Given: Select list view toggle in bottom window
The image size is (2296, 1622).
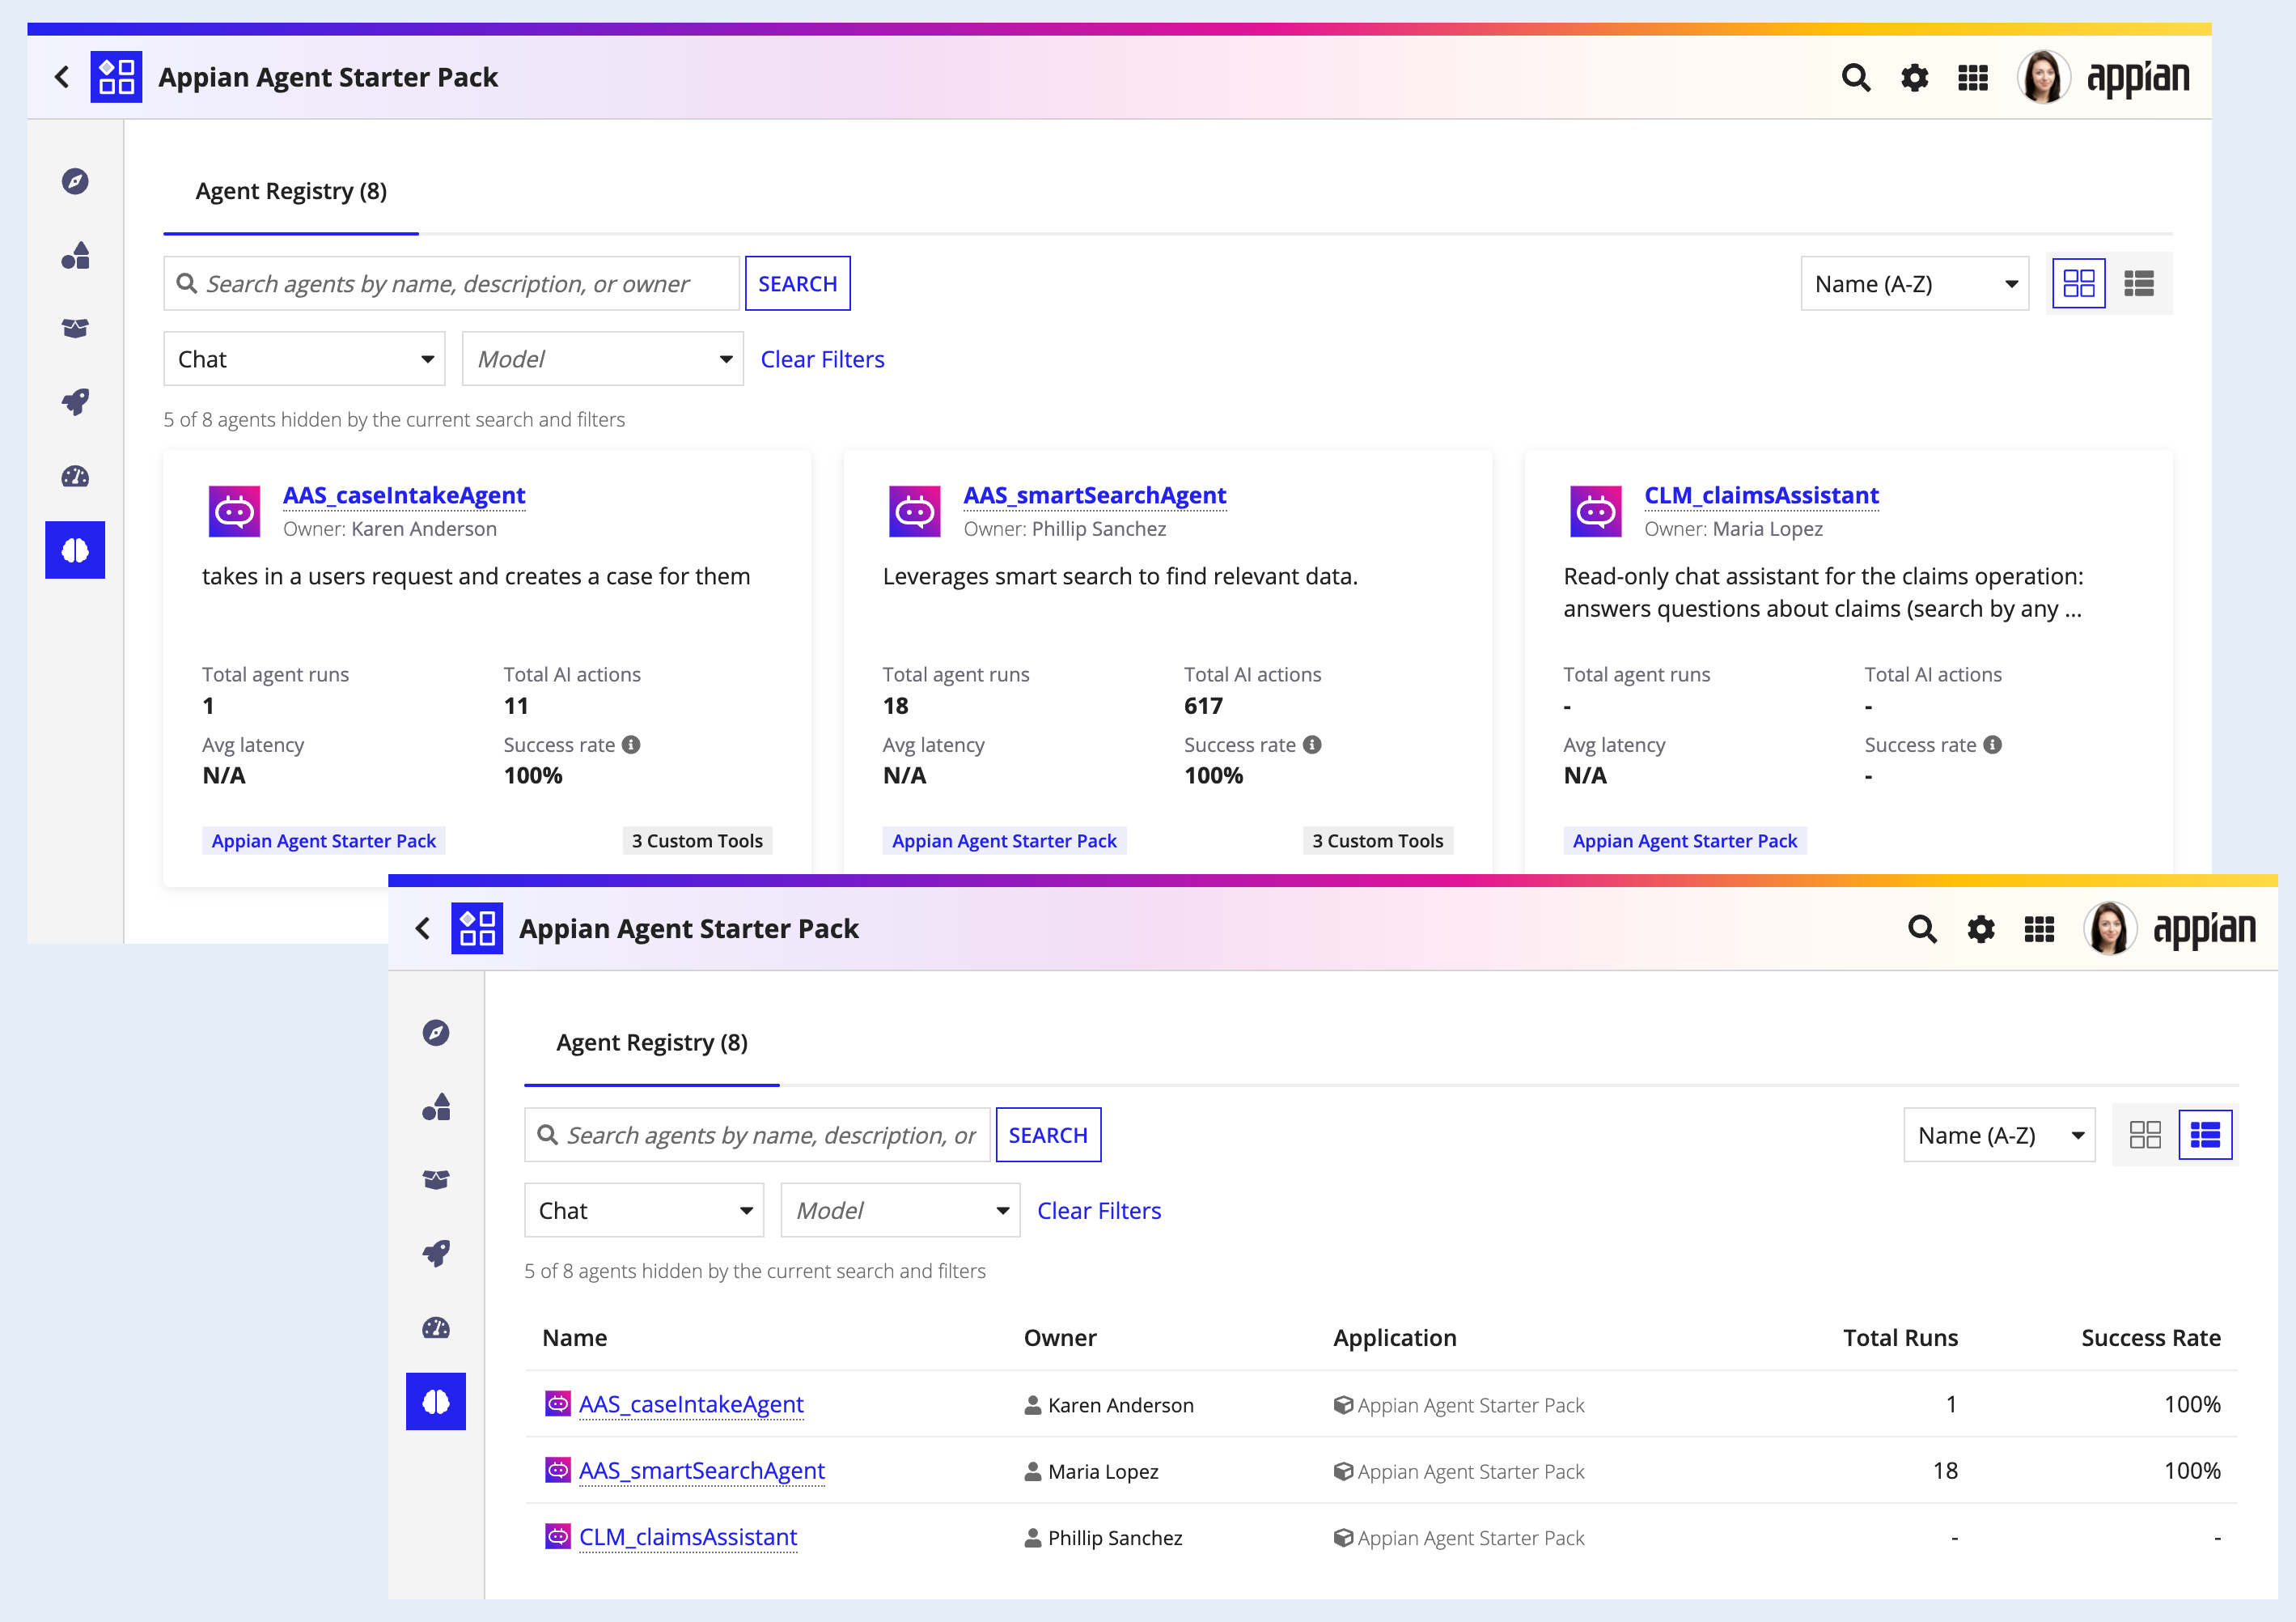Looking at the screenshot, I should coord(2205,1135).
